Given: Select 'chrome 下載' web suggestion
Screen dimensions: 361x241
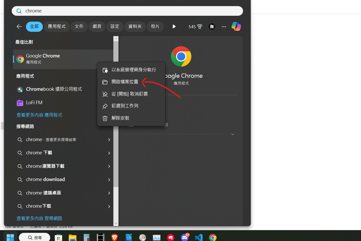Looking at the screenshot, I should [63, 153].
